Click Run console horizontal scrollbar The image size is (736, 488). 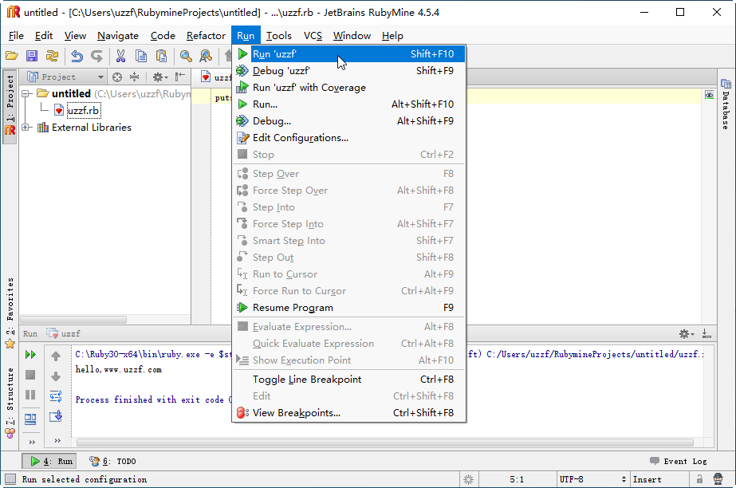point(385,443)
